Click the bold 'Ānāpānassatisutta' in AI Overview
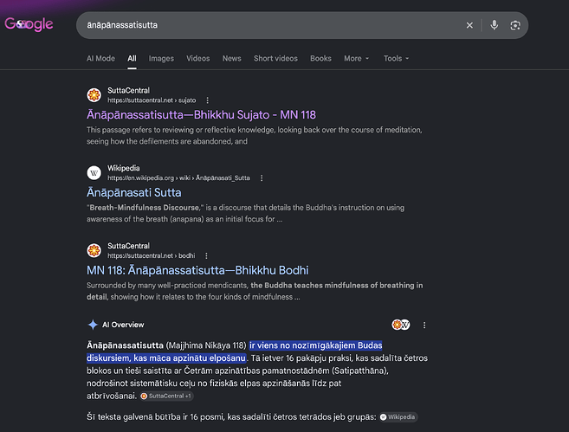Viewport: 569px width, 432px height. point(125,345)
